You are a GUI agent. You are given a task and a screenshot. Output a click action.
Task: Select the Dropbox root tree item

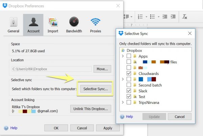(x=134, y=51)
